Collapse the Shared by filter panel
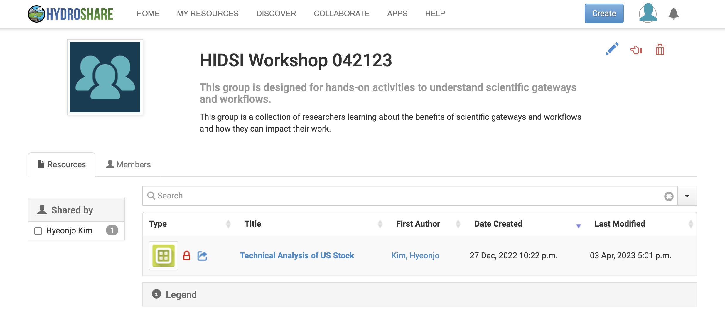Image resolution: width=725 pixels, height=310 pixels. click(x=76, y=210)
